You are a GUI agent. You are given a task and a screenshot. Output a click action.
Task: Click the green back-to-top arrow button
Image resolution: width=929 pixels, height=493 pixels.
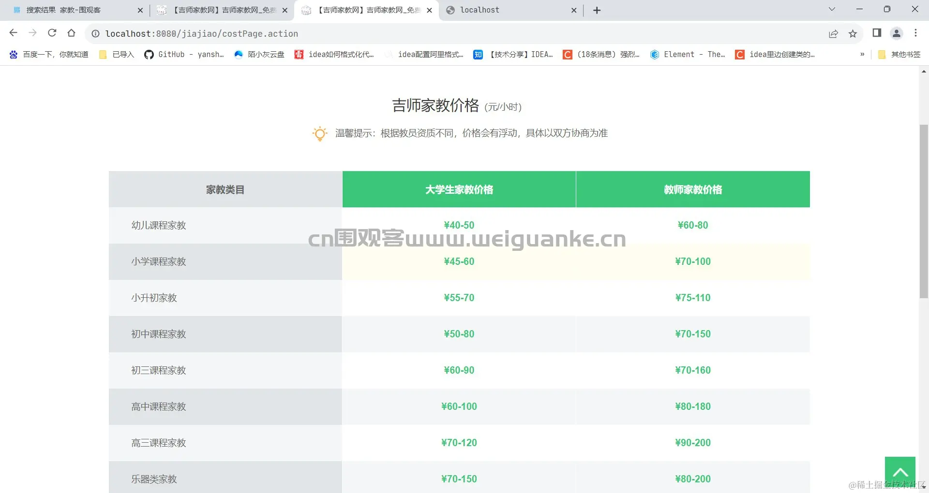tap(900, 472)
